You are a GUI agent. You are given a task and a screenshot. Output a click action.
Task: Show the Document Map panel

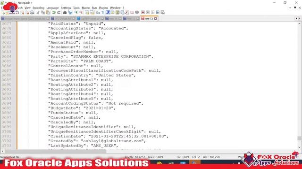117,13
